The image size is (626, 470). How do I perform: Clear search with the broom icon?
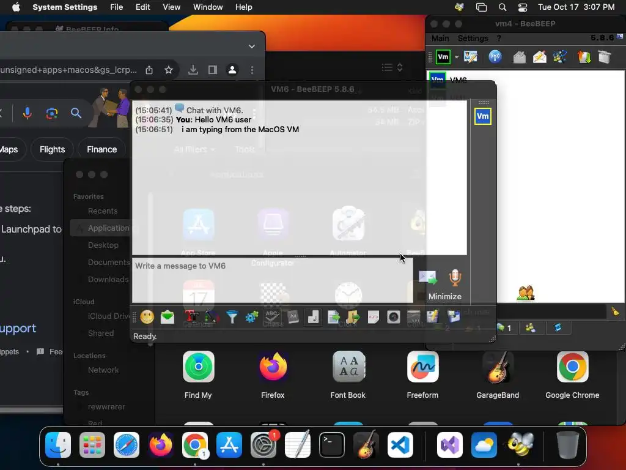[x=615, y=311]
